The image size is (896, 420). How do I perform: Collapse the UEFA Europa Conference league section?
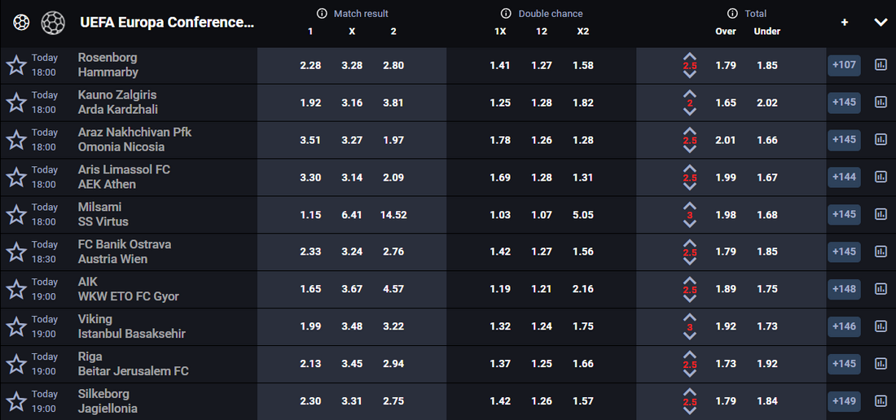880,22
